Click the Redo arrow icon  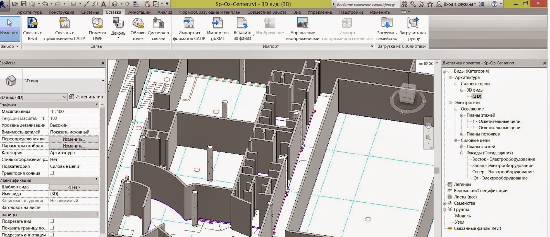(58, 4)
